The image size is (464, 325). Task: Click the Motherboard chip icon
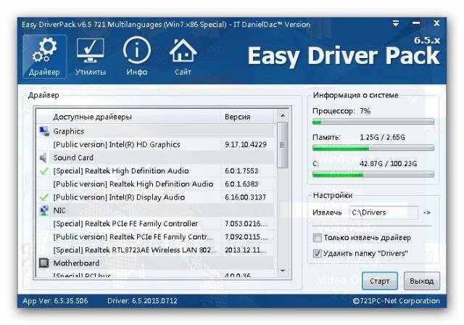(x=43, y=263)
